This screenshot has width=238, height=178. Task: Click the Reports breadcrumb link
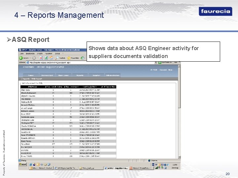[x=26, y=79]
